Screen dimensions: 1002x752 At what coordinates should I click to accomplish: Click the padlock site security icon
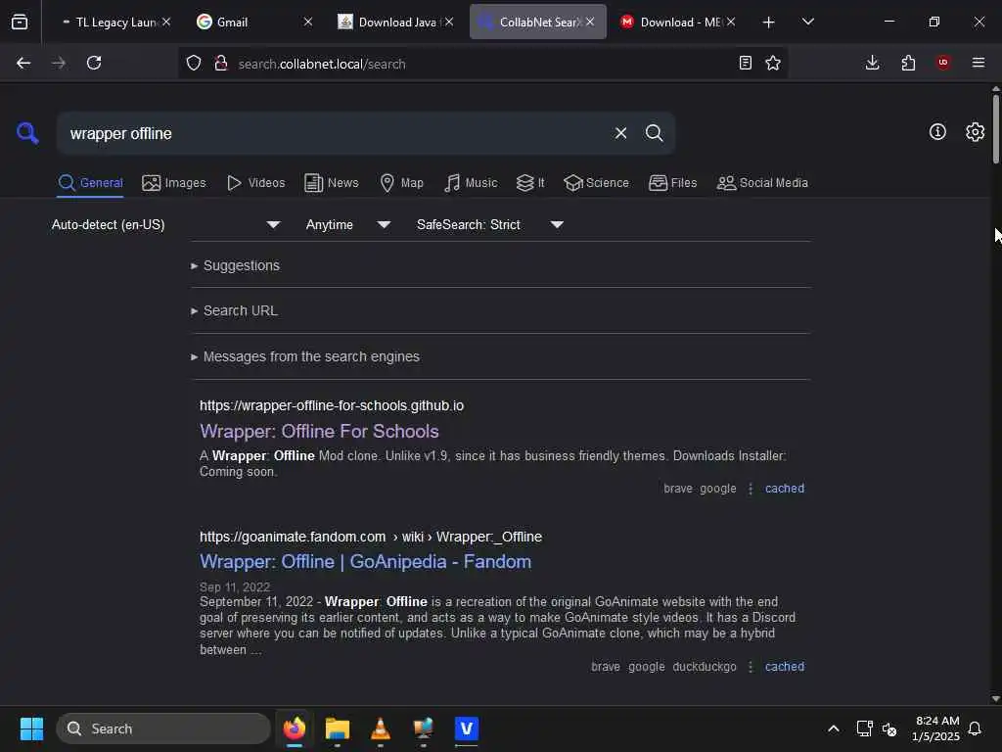pyautogui.click(x=220, y=63)
